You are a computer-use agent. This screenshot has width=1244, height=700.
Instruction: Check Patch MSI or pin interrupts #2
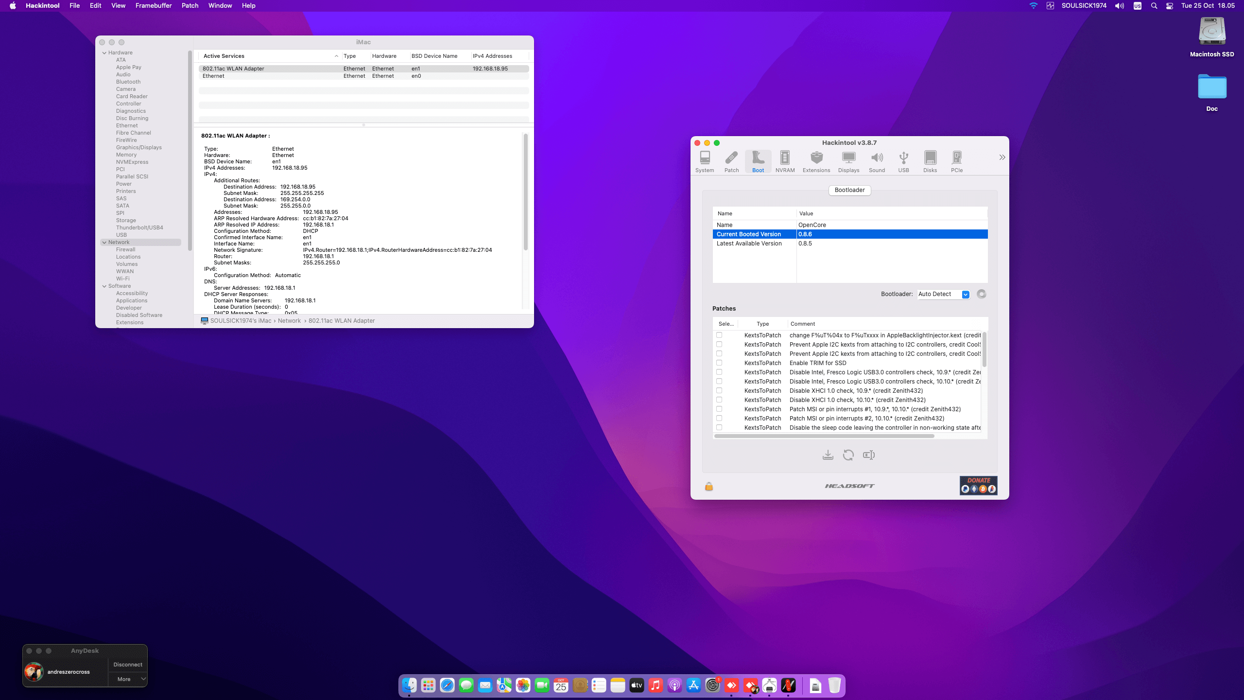[x=719, y=418]
